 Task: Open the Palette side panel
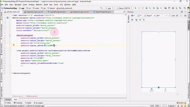129,19
